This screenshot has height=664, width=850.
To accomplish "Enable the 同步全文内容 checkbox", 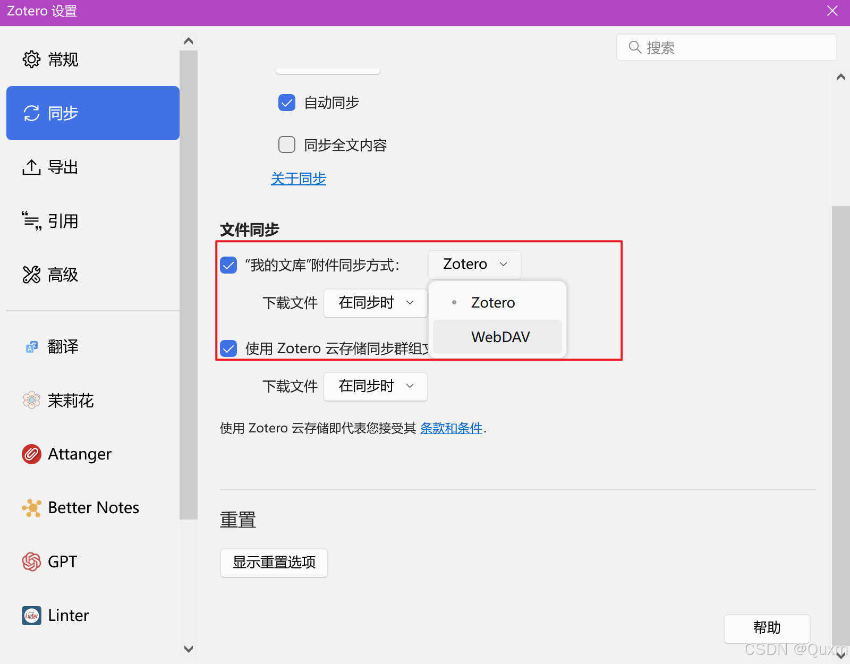I will coord(287,144).
